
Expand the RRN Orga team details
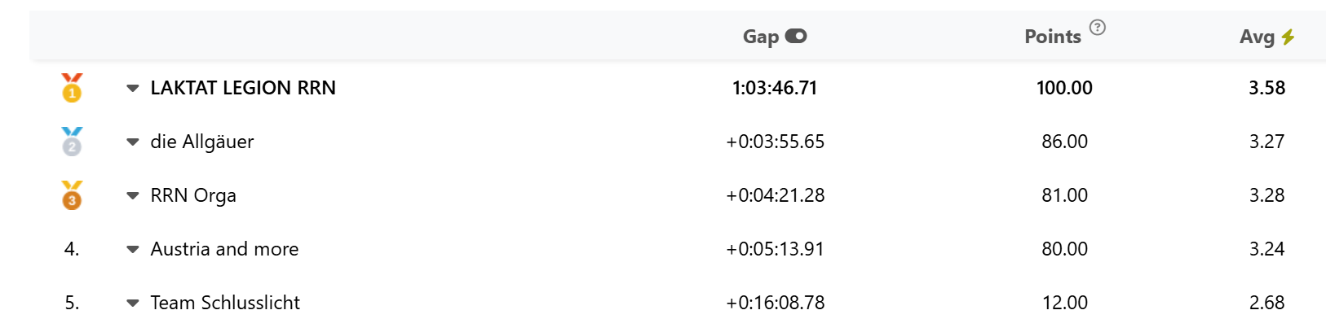click(133, 195)
